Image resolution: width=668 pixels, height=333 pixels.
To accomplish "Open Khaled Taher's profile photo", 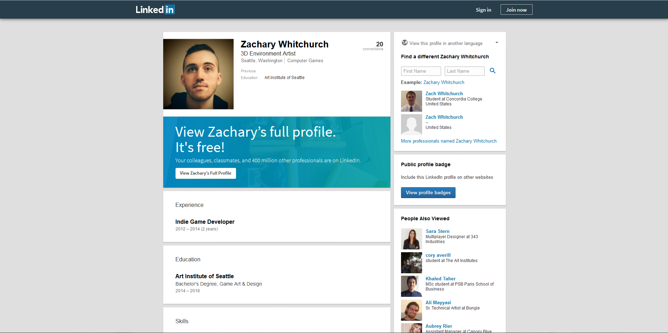I will pos(411,286).
